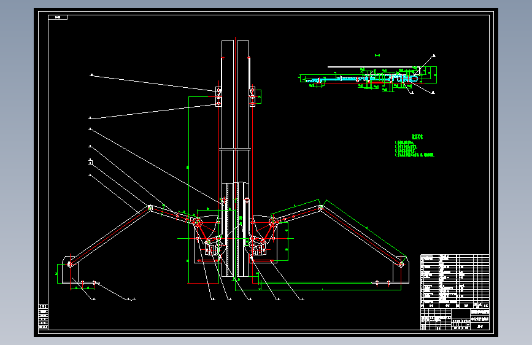Select the green technical requirements text block
This screenshot has width=532, height=345.
(x=414, y=145)
